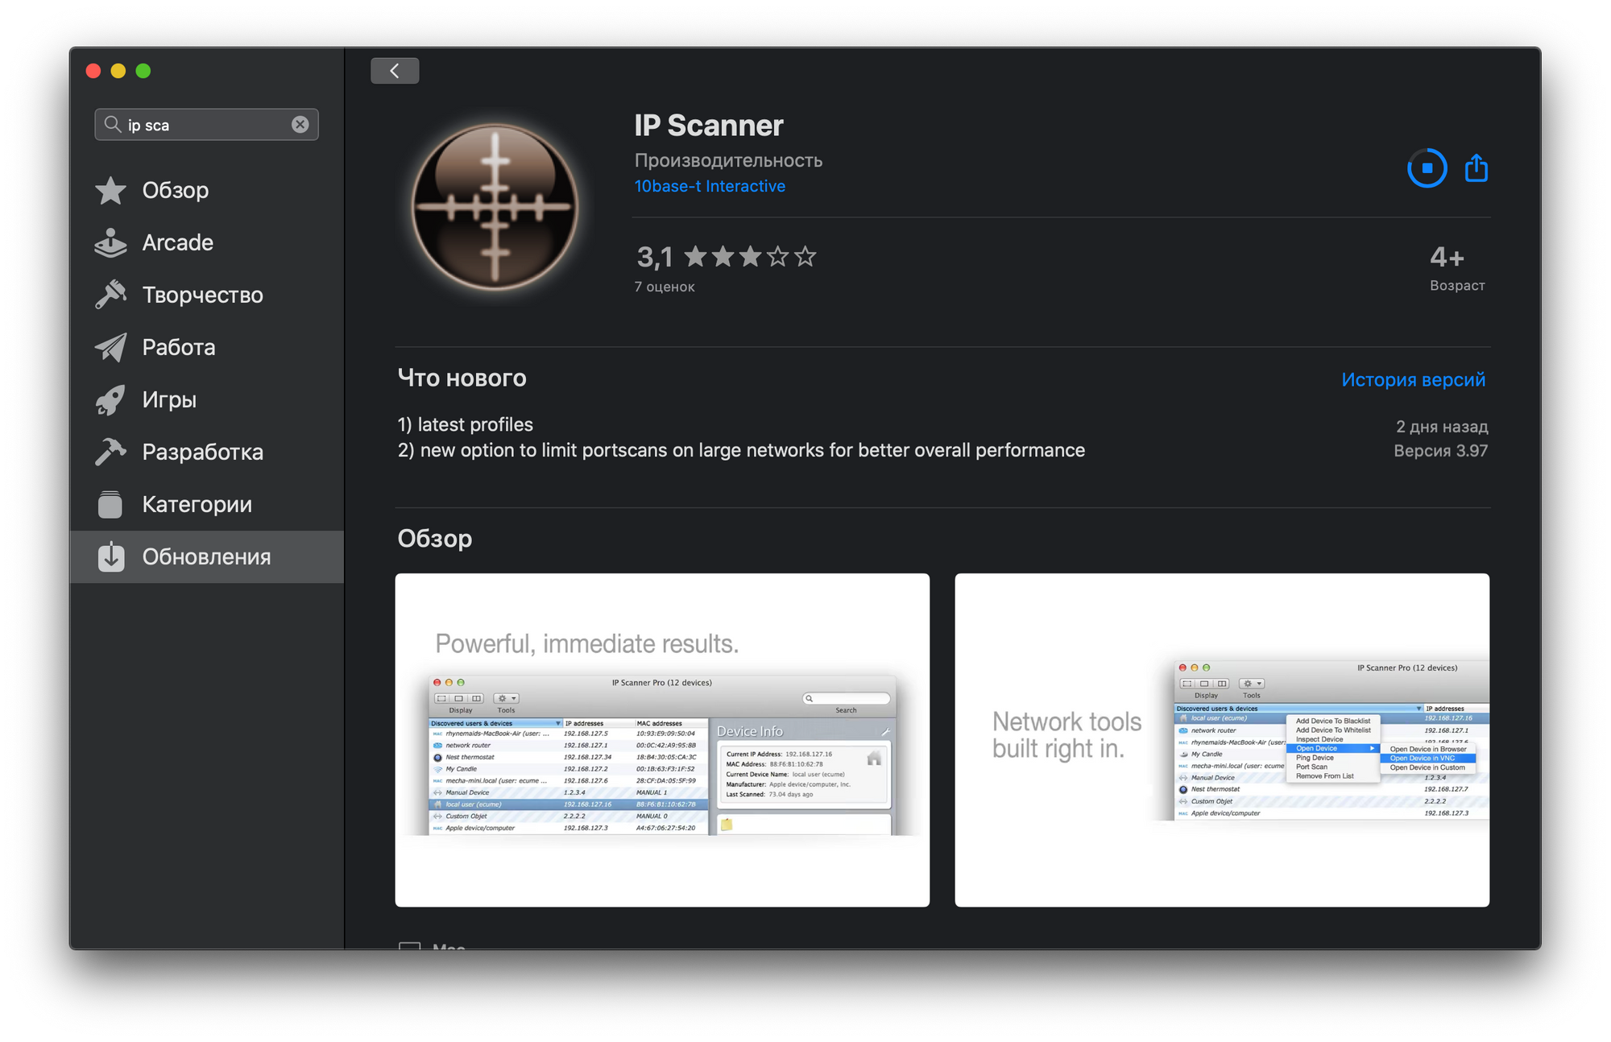Image resolution: width=1611 pixels, height=1042 pixels.
Task: Open the Arcade sidebar section
Action: point(177,242)
